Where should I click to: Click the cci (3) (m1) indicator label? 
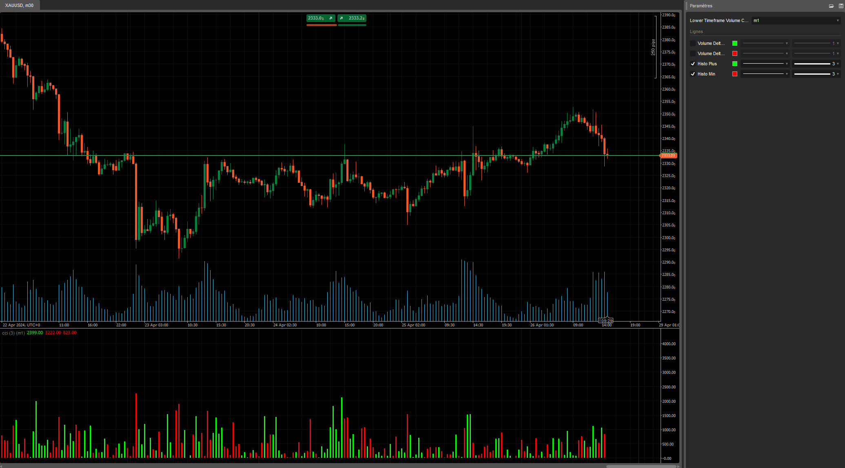click(x=14, y=333)
